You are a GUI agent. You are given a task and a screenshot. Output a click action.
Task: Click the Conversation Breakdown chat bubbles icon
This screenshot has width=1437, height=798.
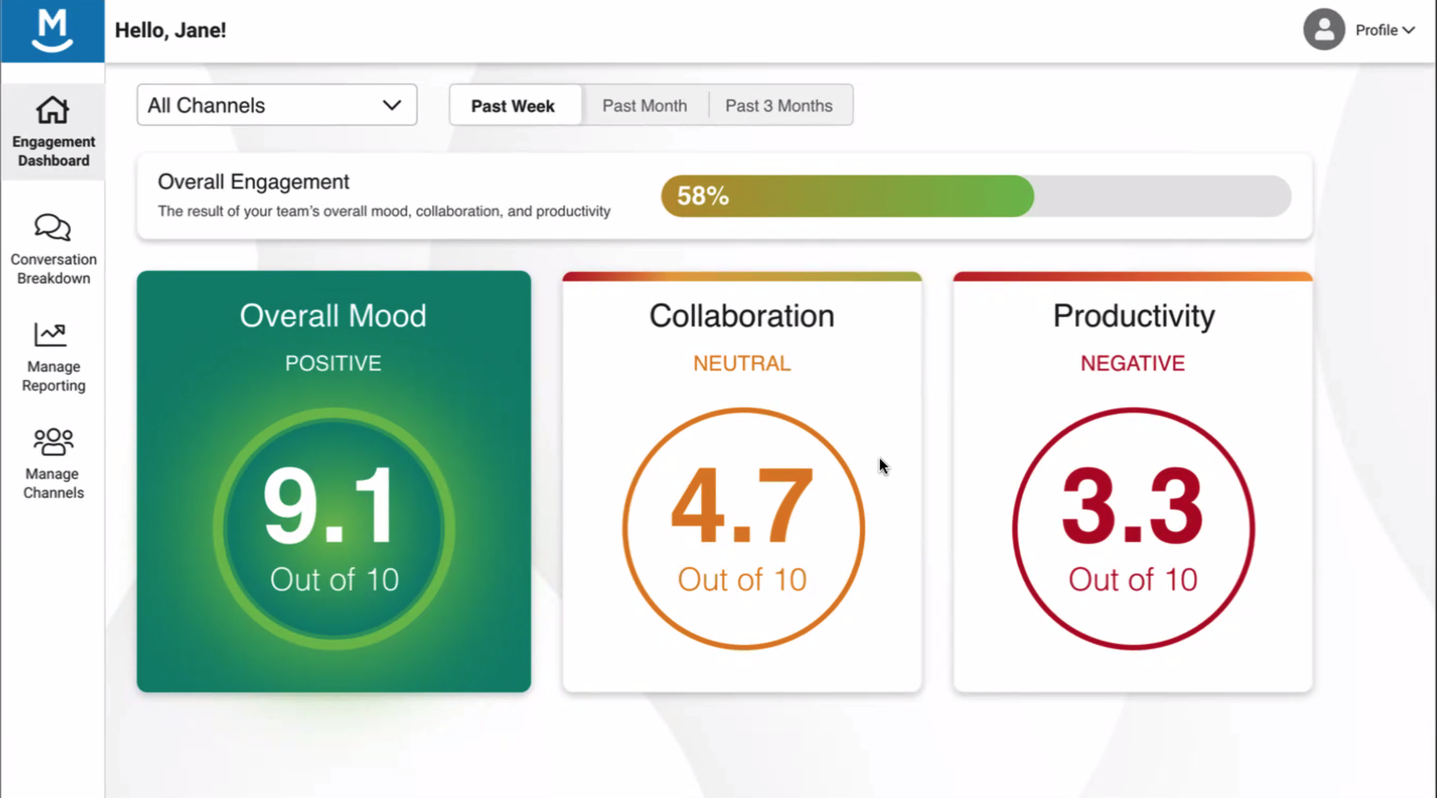(52, 227)
